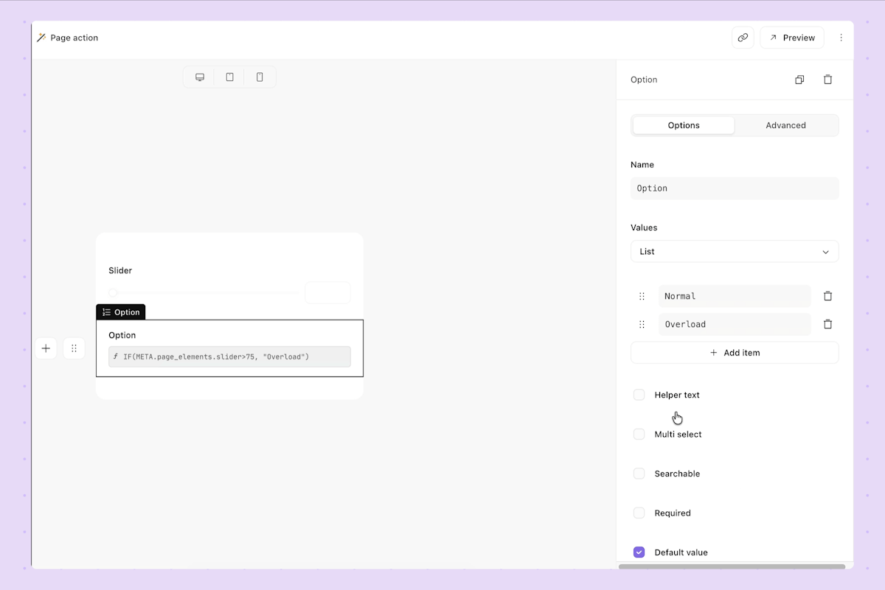This screenshot has height=590, width=885.
Task: Click the Page action title text
Action: coord(74,38)
